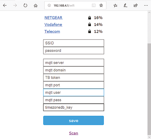Image resolution: width=151 pixels, height=139 pixels.
Task: Click the TB token field
Action: click(74, 78)
